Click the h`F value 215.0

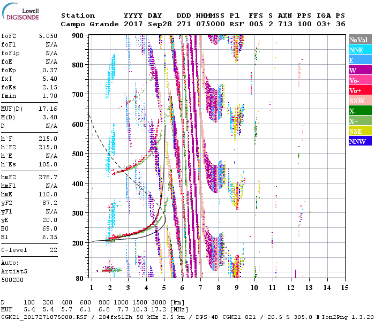(x=48, y=139)
